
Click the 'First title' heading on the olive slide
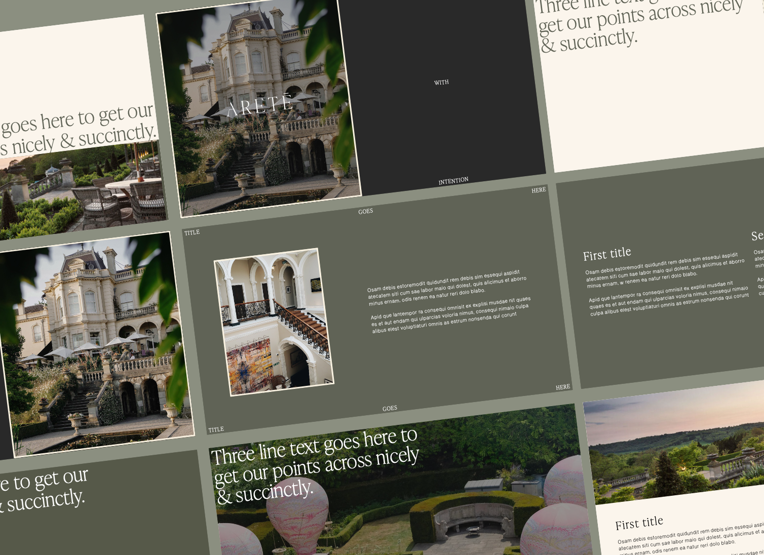tap(607, 254)
